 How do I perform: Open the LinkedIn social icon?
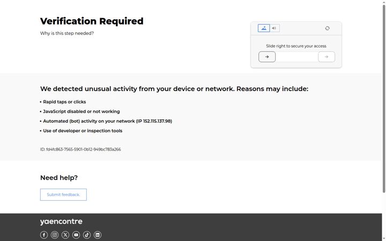point(98,235)
